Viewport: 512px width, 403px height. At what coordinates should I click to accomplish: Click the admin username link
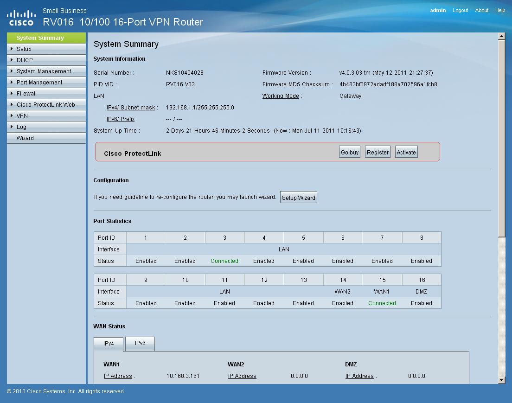coord(438,10)
